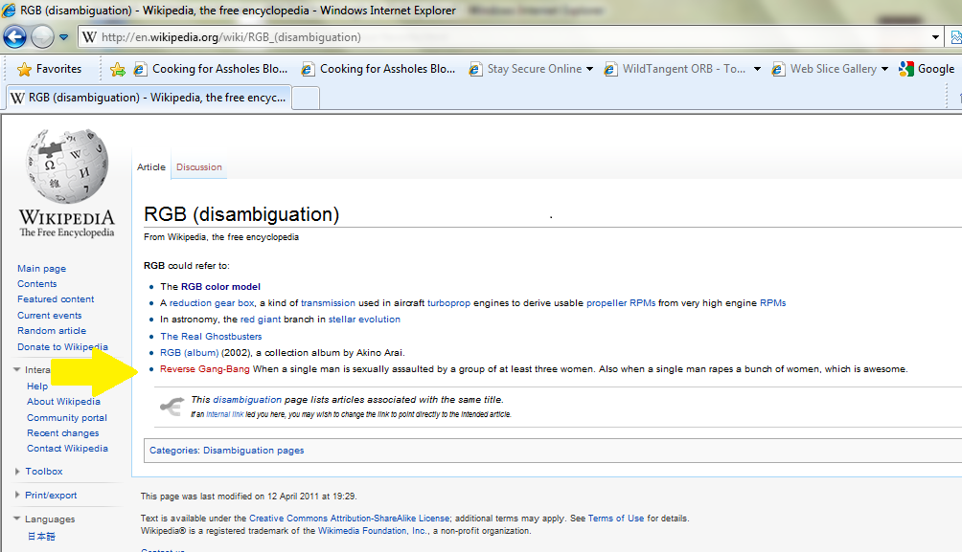Open Community portal link
962x552 pixels.
pos(67,417)
